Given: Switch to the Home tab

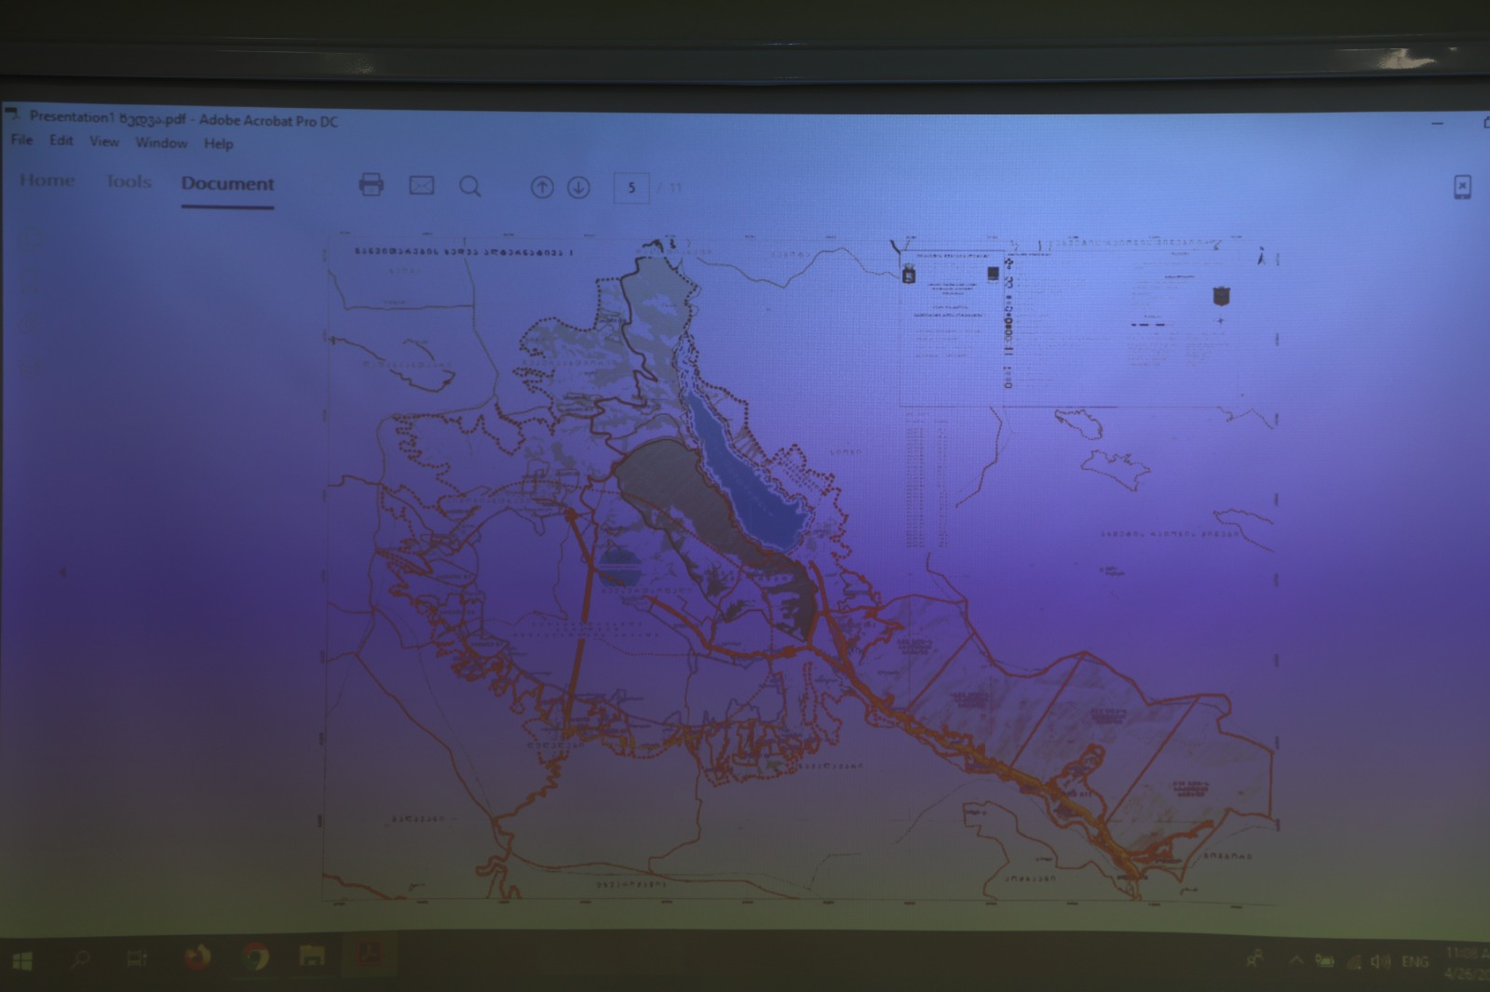Looking at the screenshot, I should tap(47, 180).
